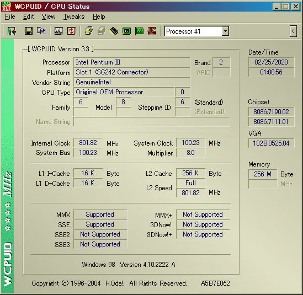Click the black chip toolbar icon
The height and width of the screenshot is (295, 303).
[114, 31]
